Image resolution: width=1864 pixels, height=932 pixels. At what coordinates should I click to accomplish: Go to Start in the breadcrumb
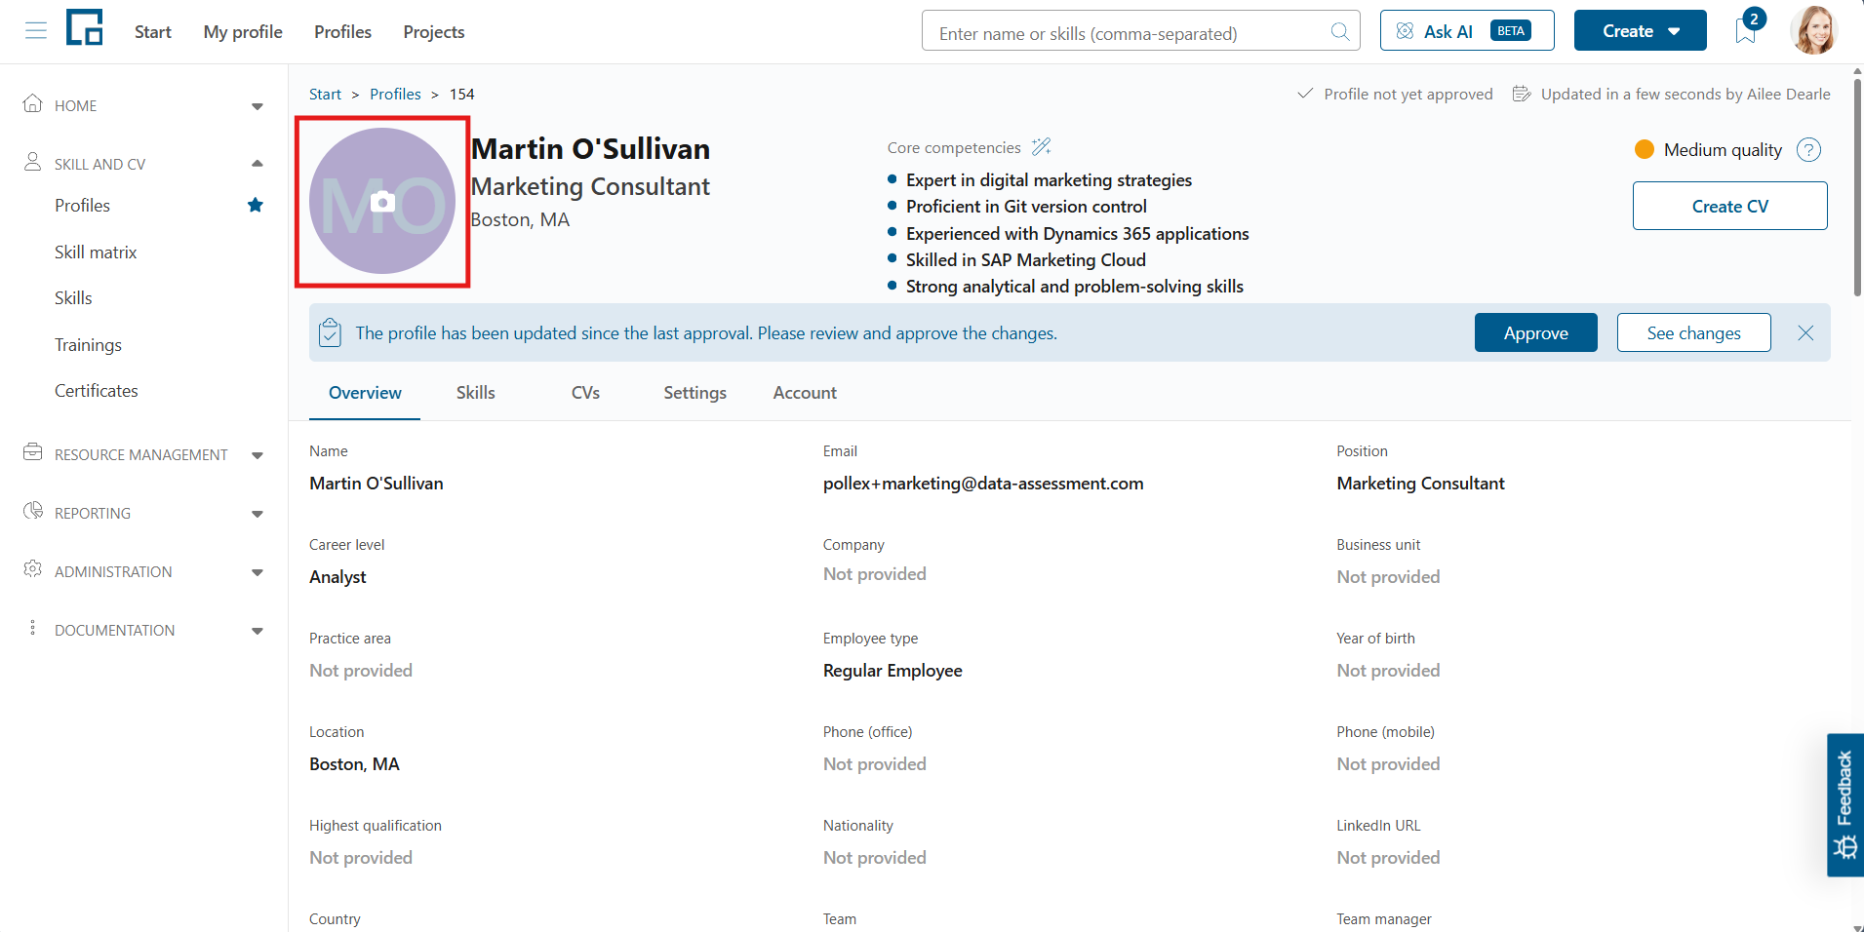tap(325, 94)
